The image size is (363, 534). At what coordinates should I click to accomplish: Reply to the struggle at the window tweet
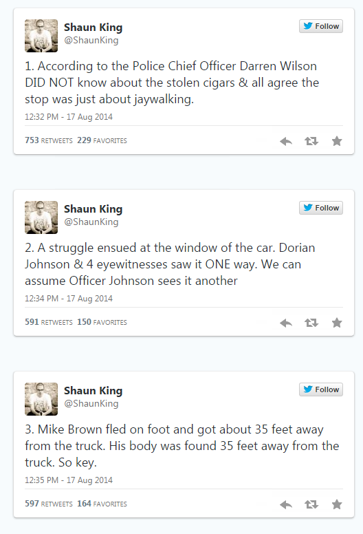[x=286, y=323]
